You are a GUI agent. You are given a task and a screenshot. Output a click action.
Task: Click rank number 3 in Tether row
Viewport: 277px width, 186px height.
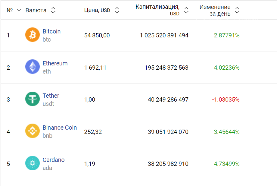[x=8, y=99]
